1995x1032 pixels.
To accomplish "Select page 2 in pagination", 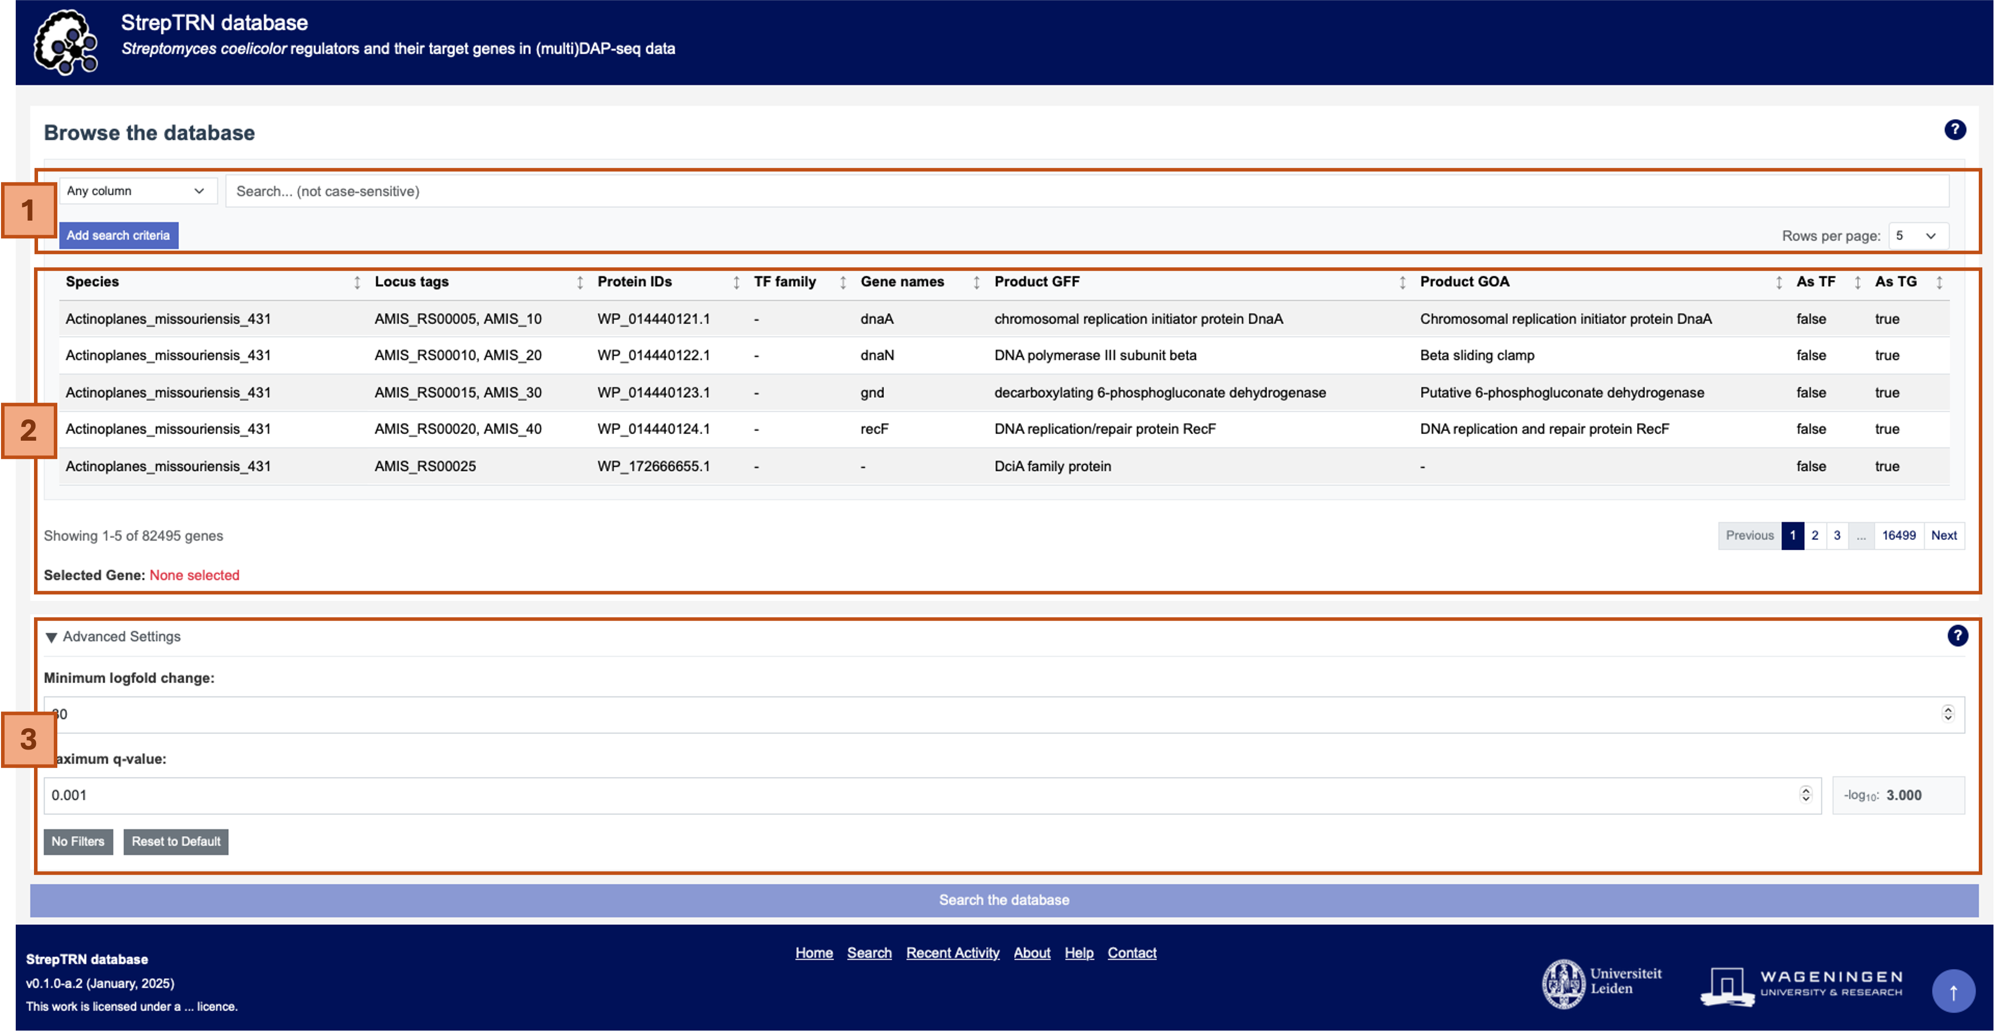I will coord(1814,536).
